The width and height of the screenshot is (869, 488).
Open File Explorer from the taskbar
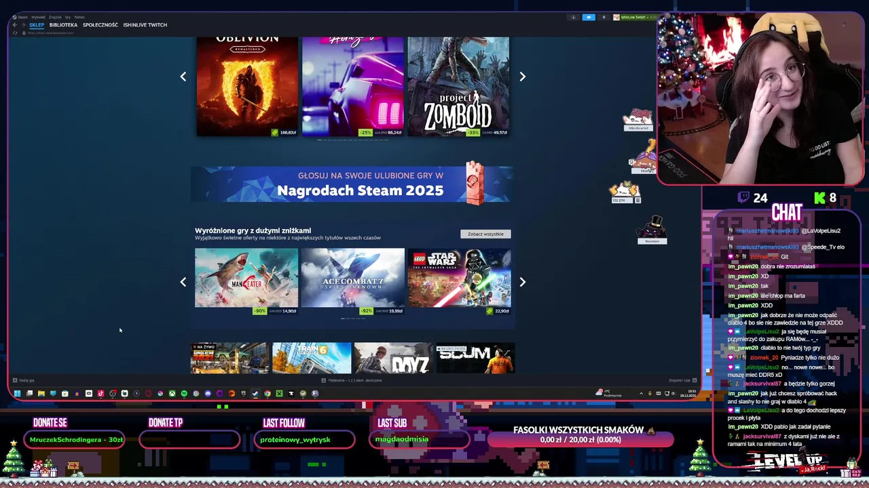coord(41,393)
